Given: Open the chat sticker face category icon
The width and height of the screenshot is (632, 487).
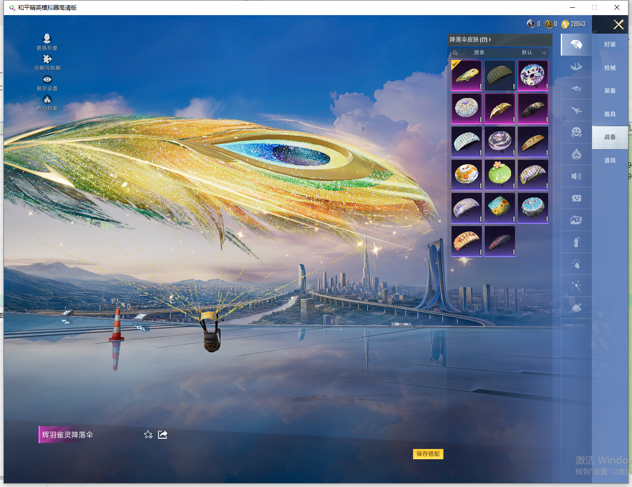Looking at the screenshot, I should (x=576, y=198).
